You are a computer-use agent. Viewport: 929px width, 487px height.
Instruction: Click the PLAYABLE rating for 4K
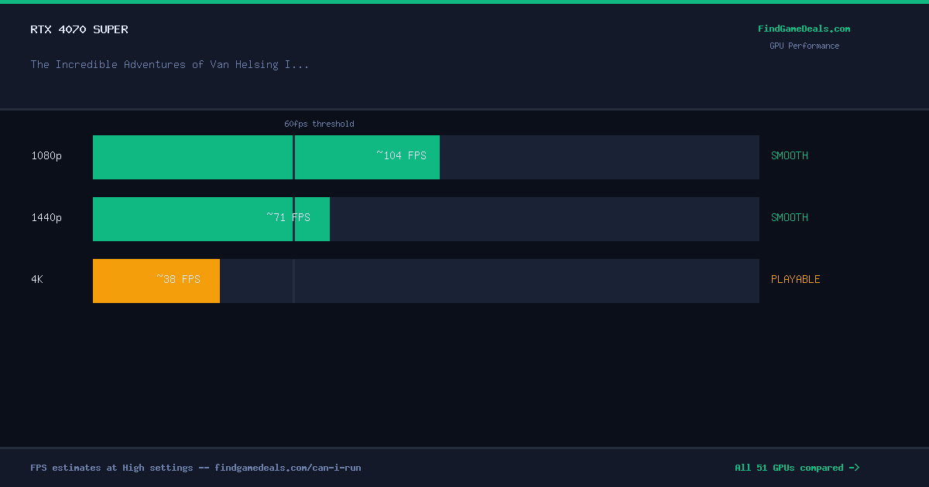coord(796,279)
